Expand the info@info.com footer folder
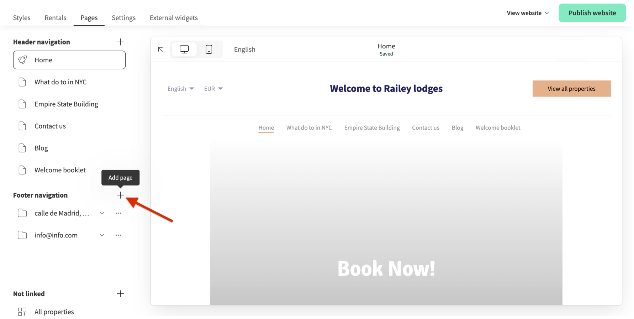Viewport: 634px width, 319px height. click(x=102, y=235)
